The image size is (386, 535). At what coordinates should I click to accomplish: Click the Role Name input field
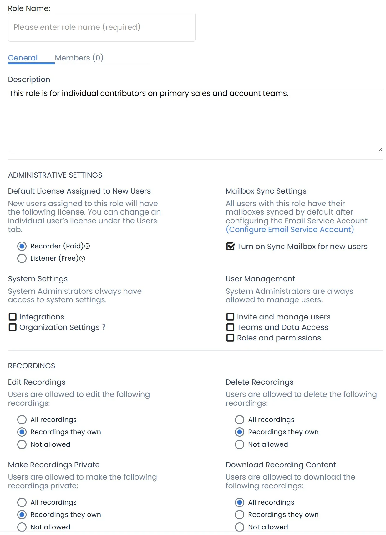101,27
